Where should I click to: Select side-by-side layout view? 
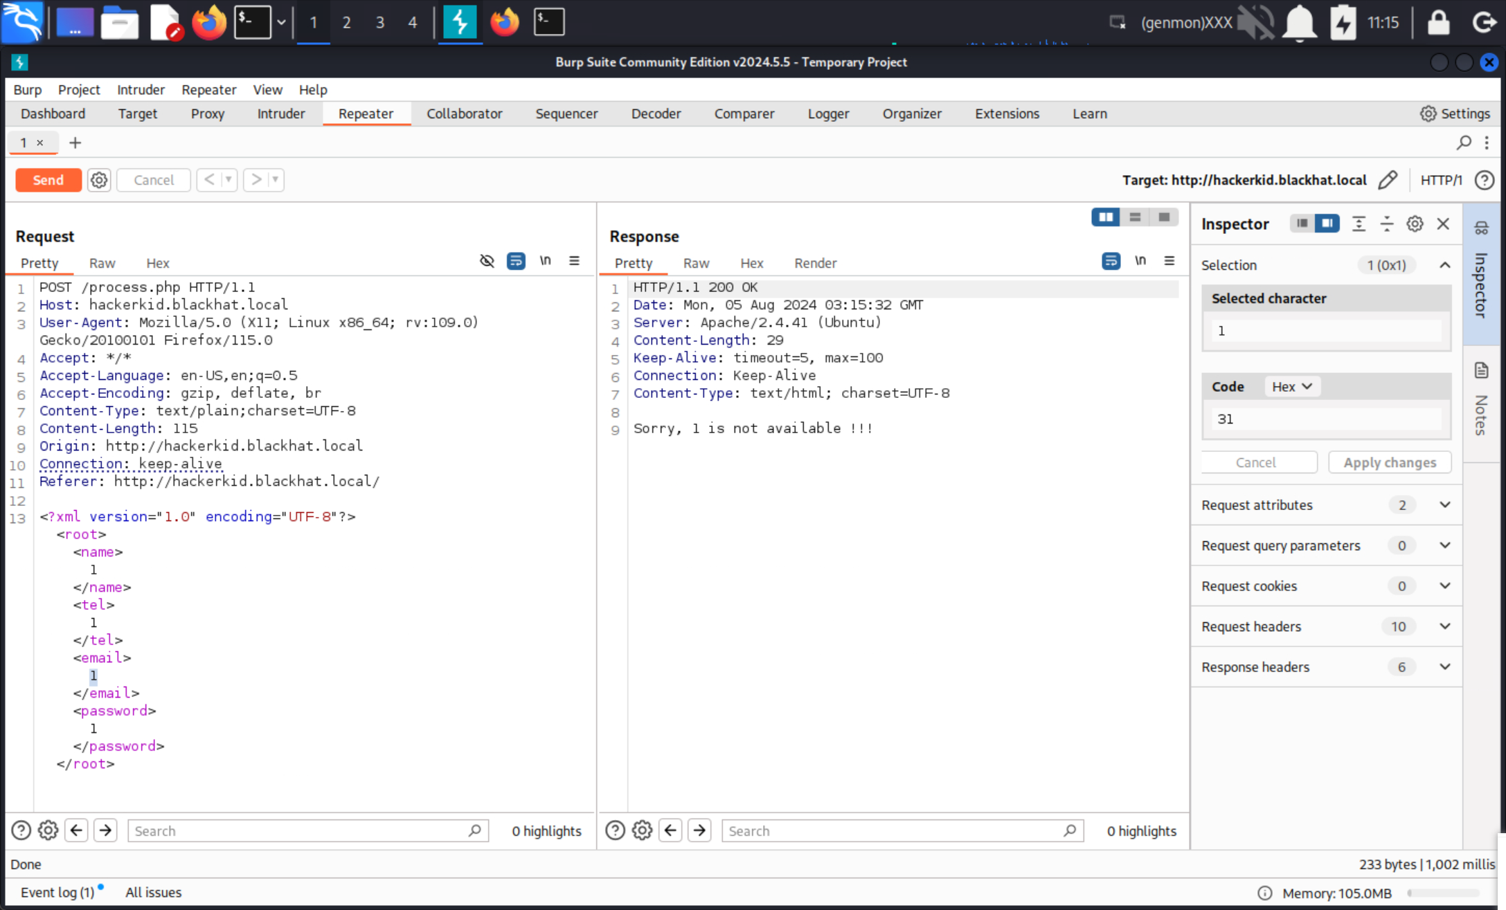[1106, 217]
